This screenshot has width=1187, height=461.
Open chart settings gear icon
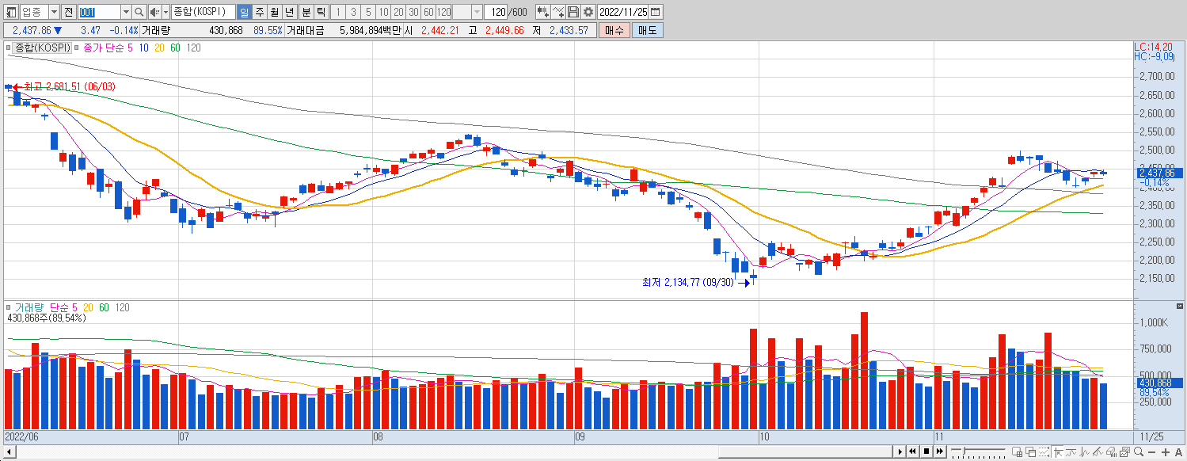[588, 12]
